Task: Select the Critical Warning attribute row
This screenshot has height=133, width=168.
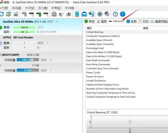Action: (x=127, y=32)
